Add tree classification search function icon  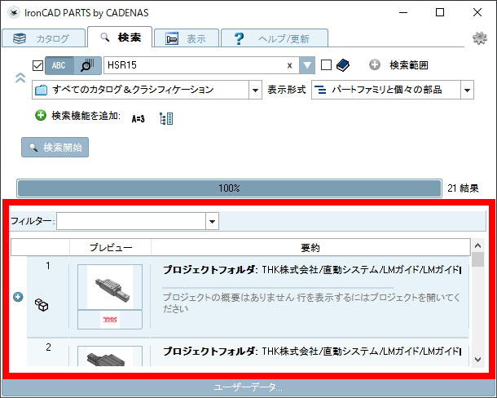166,119
